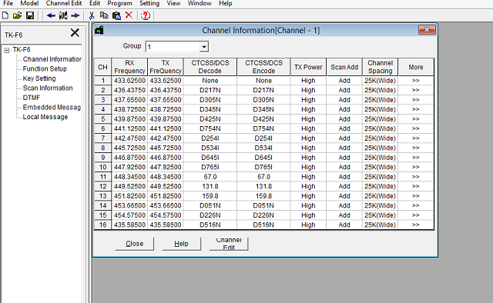The width and height of the screenshot is (493, 303).
Task: Select Key Setting in the tree
Action: click(39, 78)
